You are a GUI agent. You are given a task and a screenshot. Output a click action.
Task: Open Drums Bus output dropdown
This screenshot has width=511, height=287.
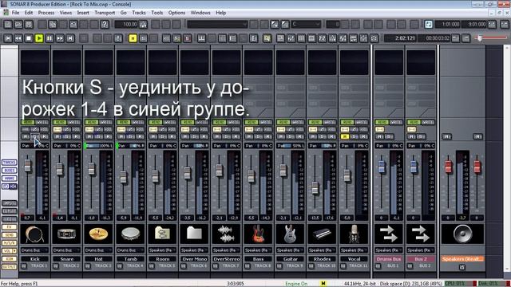point(389,250)
